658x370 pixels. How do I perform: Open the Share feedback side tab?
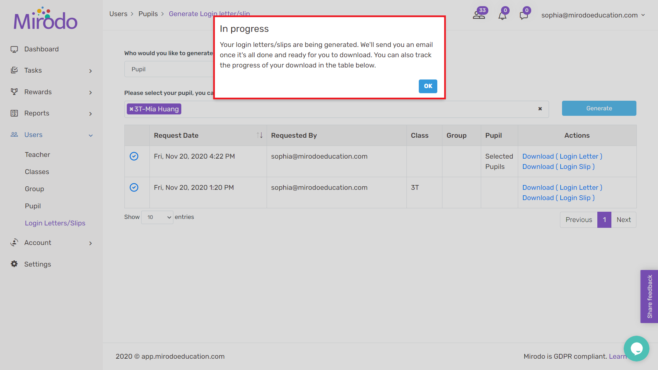tap(649, 296)
